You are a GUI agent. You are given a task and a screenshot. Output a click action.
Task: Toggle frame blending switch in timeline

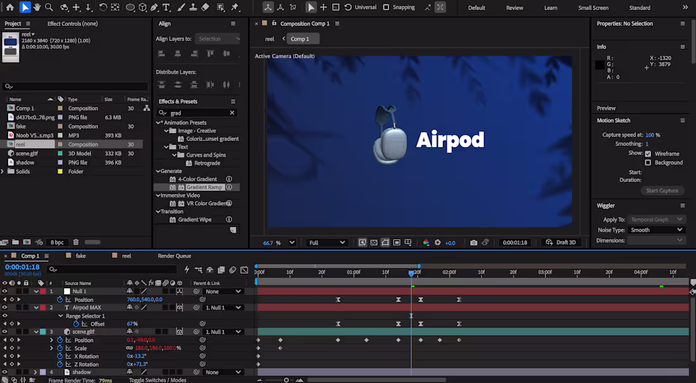[x=221, y=269]
